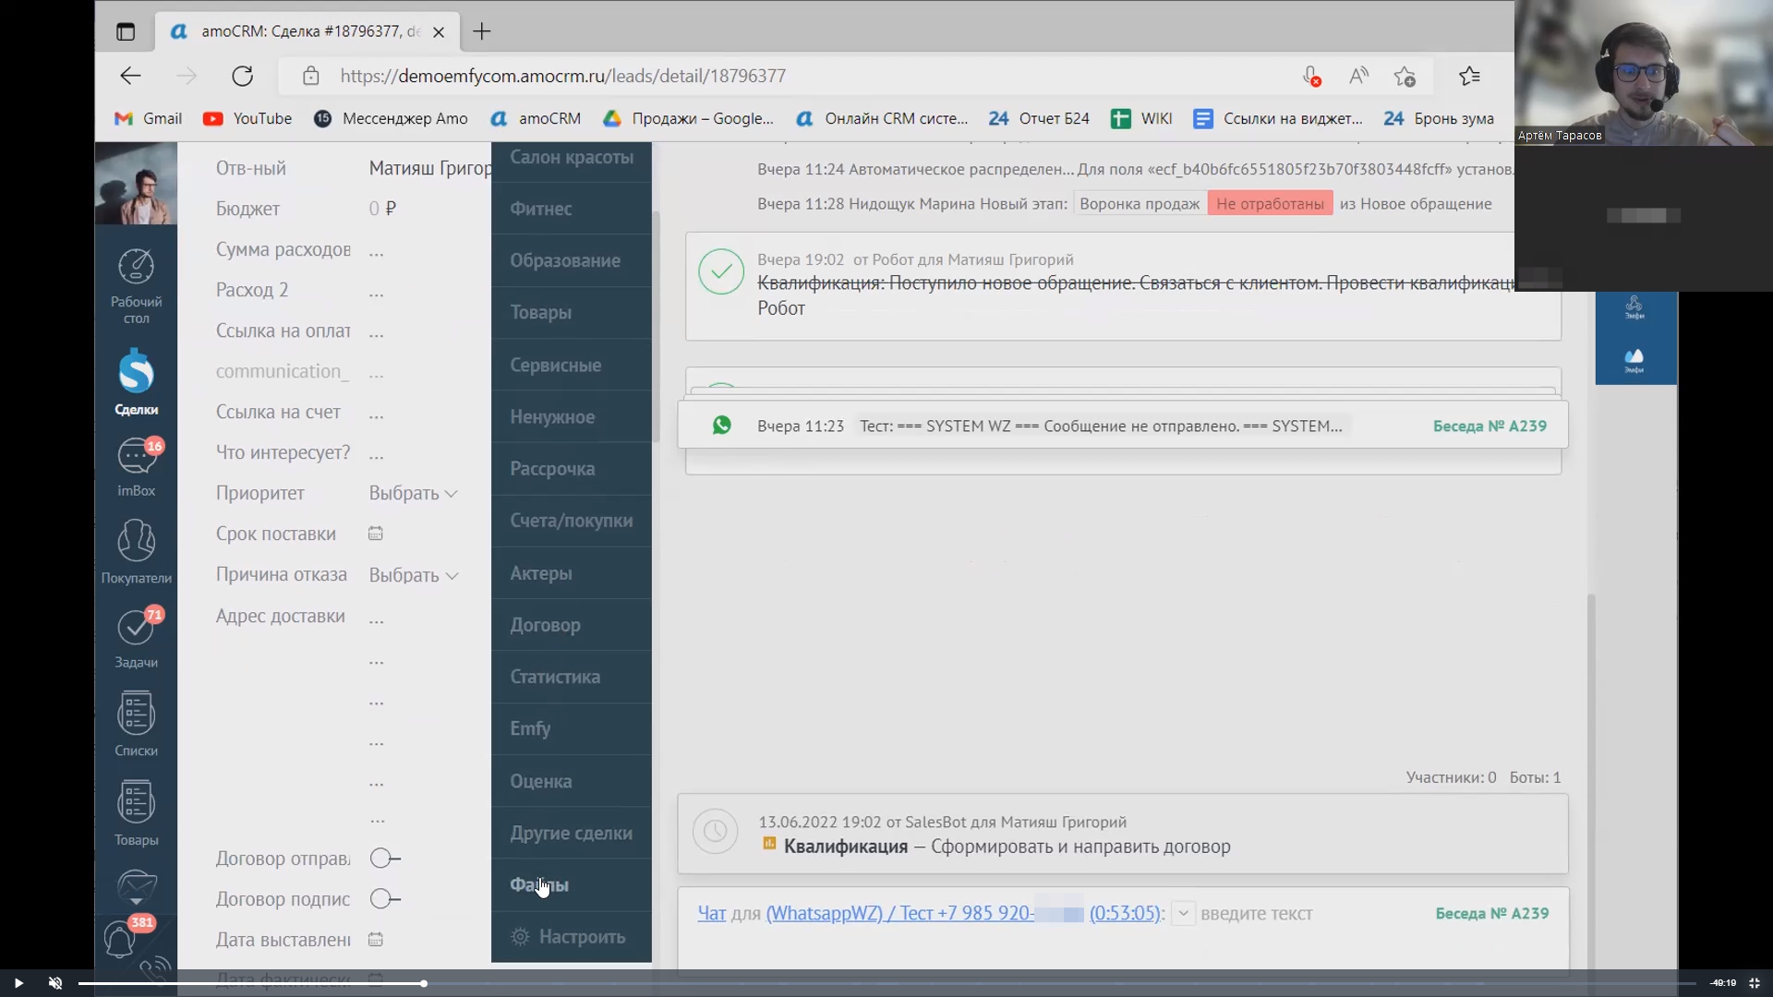Expand the Причина отказа (Rejection reason) dropdown

point(413,574)
